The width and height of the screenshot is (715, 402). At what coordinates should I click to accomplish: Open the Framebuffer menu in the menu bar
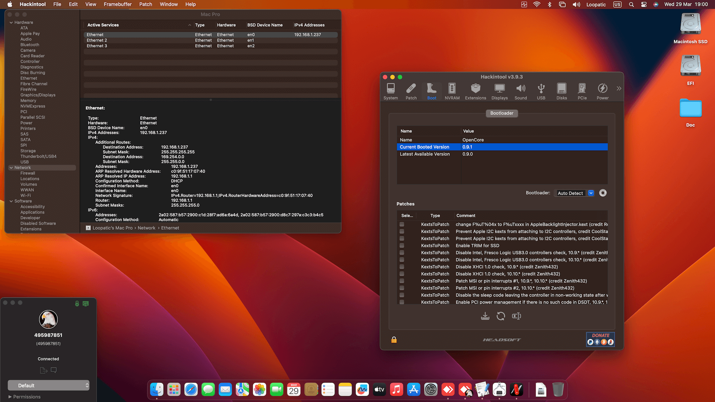tap(117, 4)
